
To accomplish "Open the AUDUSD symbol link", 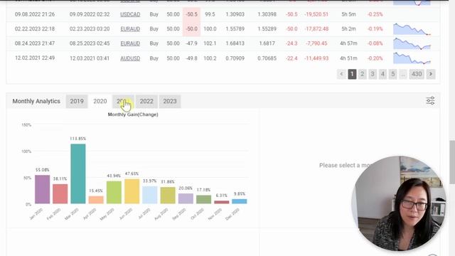I will tap(130, 58).
